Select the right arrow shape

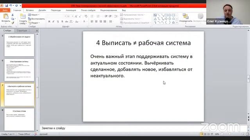(x=166, y=19)
